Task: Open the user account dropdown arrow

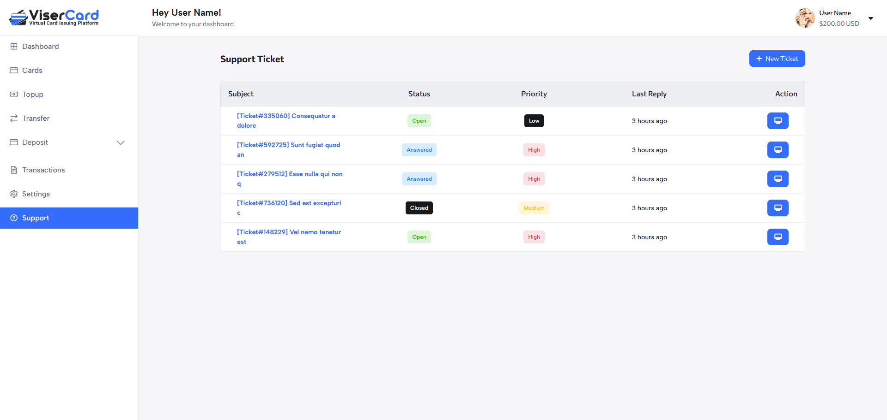Action: tap(871, 18)
